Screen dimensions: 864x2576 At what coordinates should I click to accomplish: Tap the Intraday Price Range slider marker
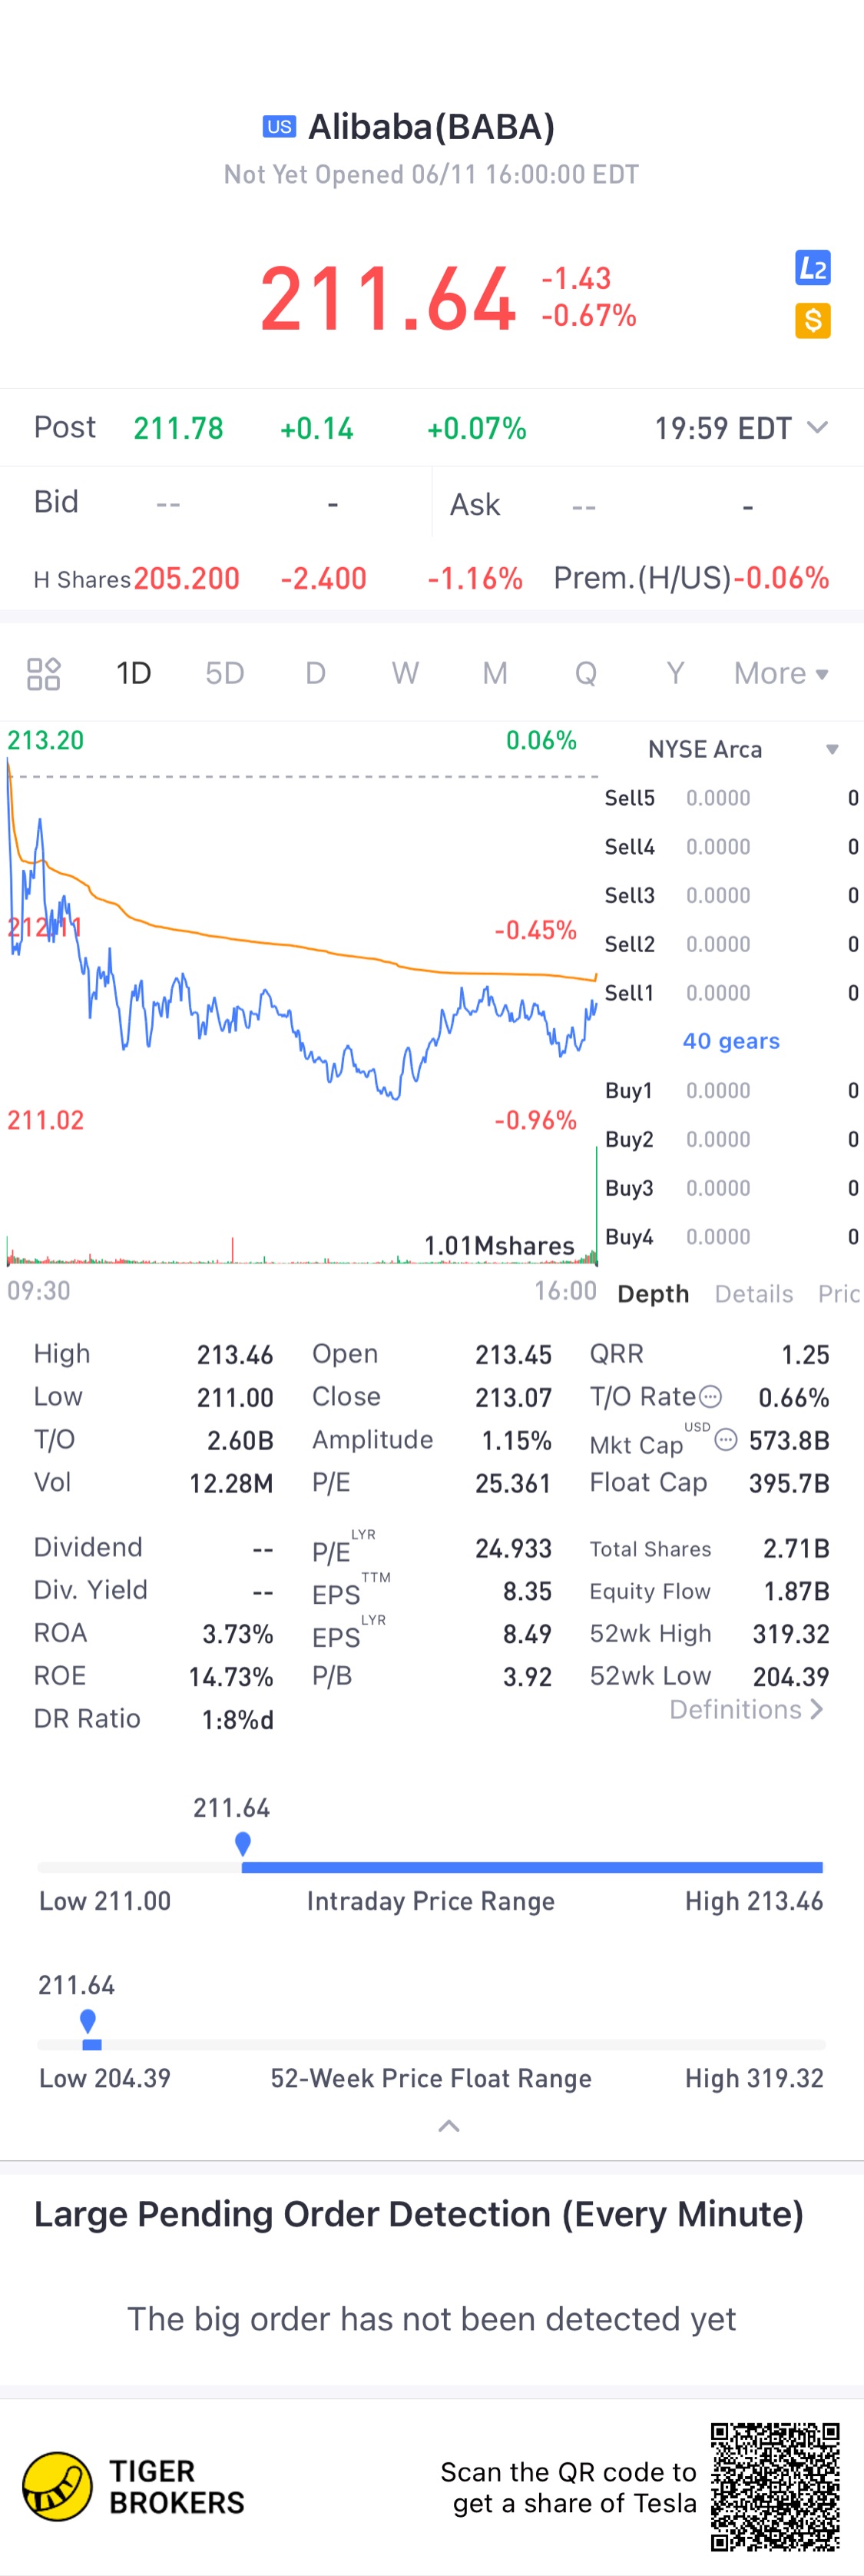tap(243, 1843)
